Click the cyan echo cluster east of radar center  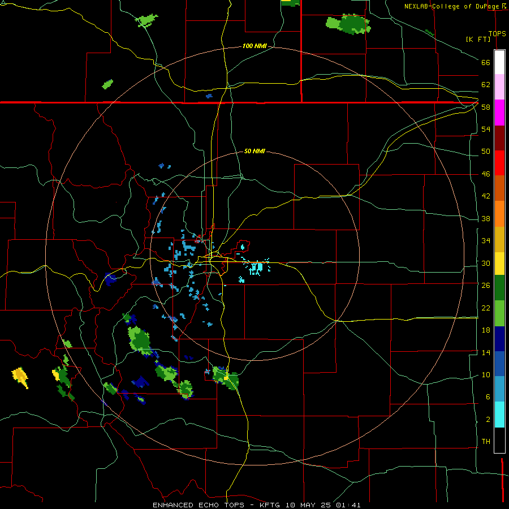pyautogui.click(x=256, y=268)
